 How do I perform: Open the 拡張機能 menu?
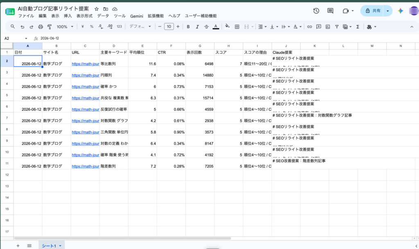[x=155, y=16]
